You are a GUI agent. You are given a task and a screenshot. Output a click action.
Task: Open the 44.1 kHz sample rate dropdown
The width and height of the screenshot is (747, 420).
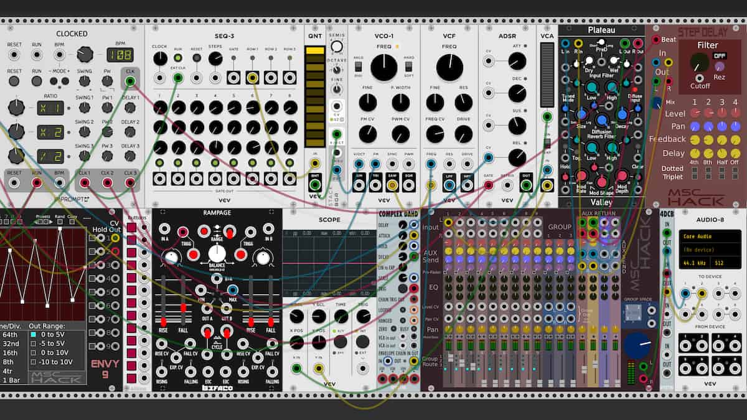click(695, 263)
